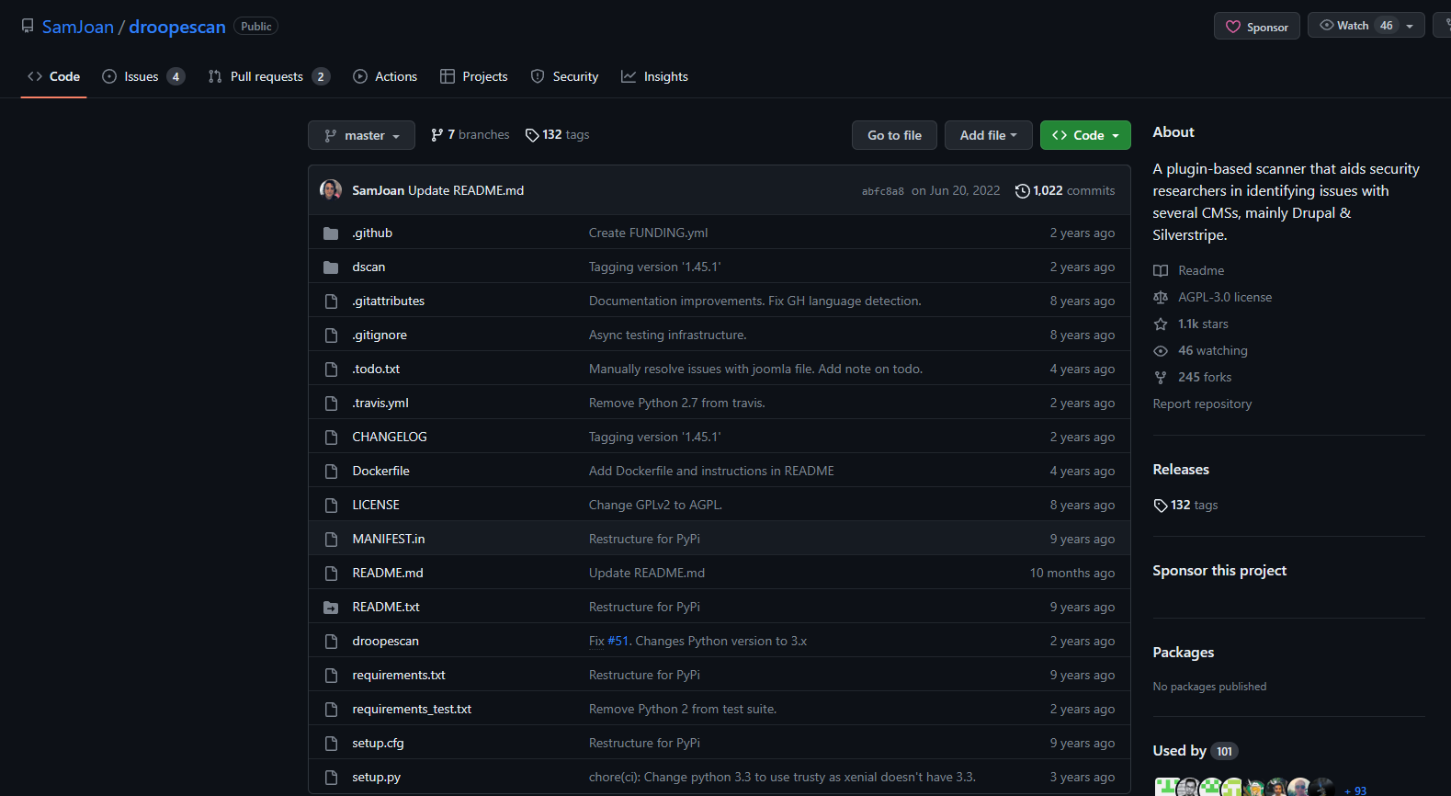Click the repository book icon beside SamJoan

click(28, 26)
